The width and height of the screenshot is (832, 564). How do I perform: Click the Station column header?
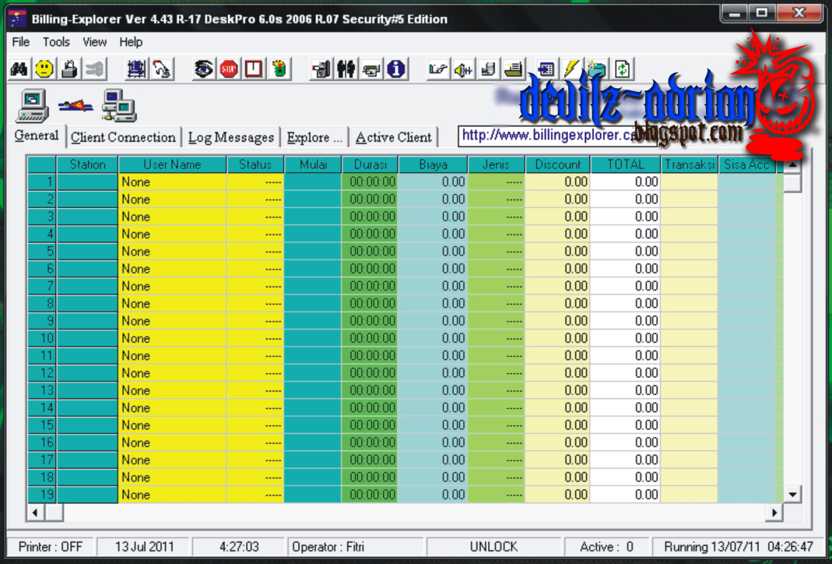click(x=87, y=164)
